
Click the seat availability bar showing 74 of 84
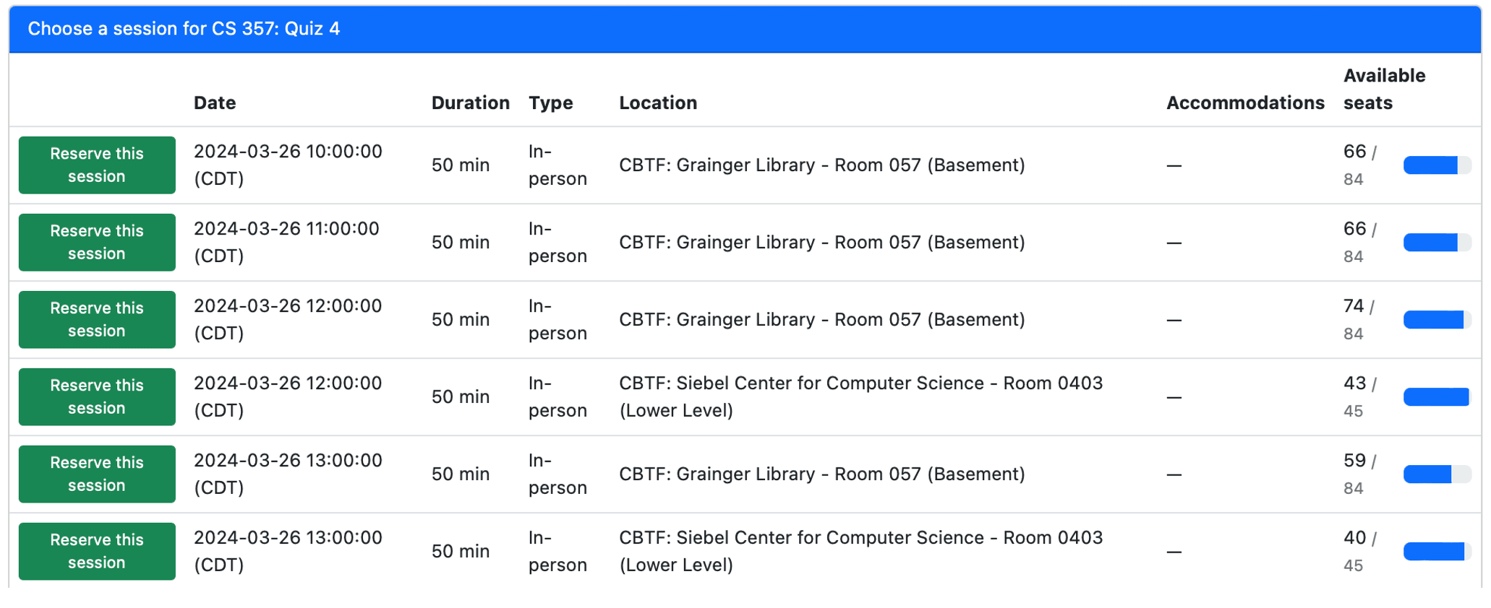pos(1437,319)
